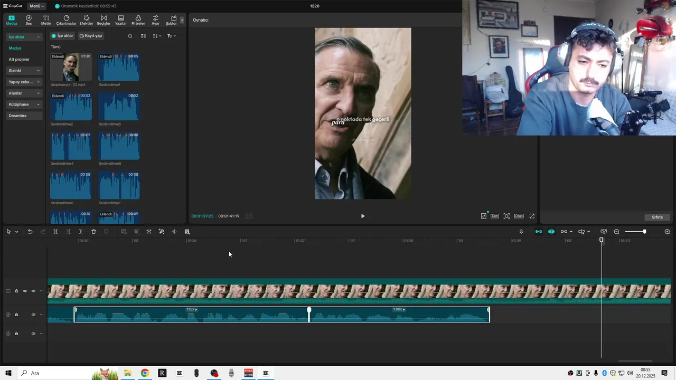This screenshot has height=380, width=676.
Task: Open the Metin text tab
Action: pos(46,20)
